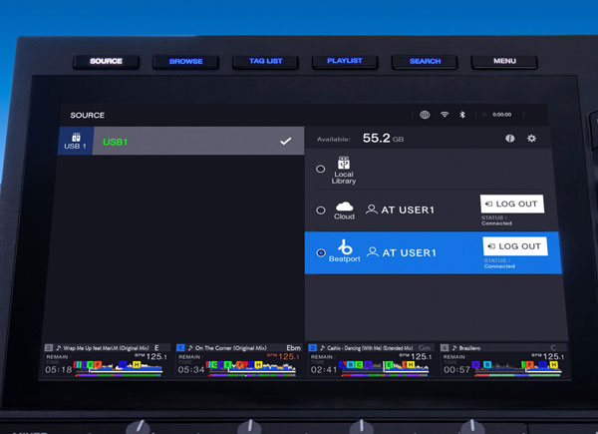Click the Bluetooth status icon
The height and width of the screenshot is (434, 598).
[462, 115]
